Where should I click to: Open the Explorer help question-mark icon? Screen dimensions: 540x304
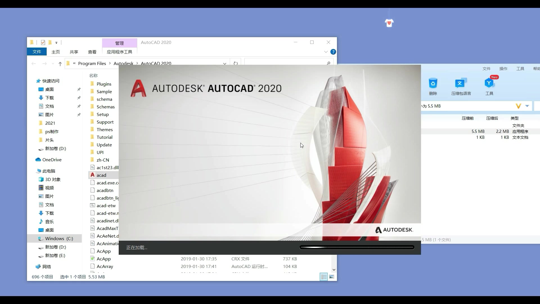click(x=333, y=52)
